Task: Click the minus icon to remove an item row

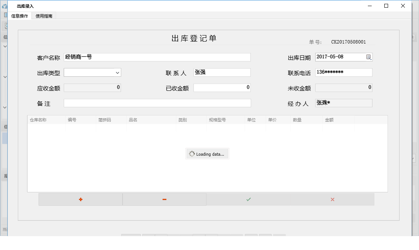Action: point(164,199)
